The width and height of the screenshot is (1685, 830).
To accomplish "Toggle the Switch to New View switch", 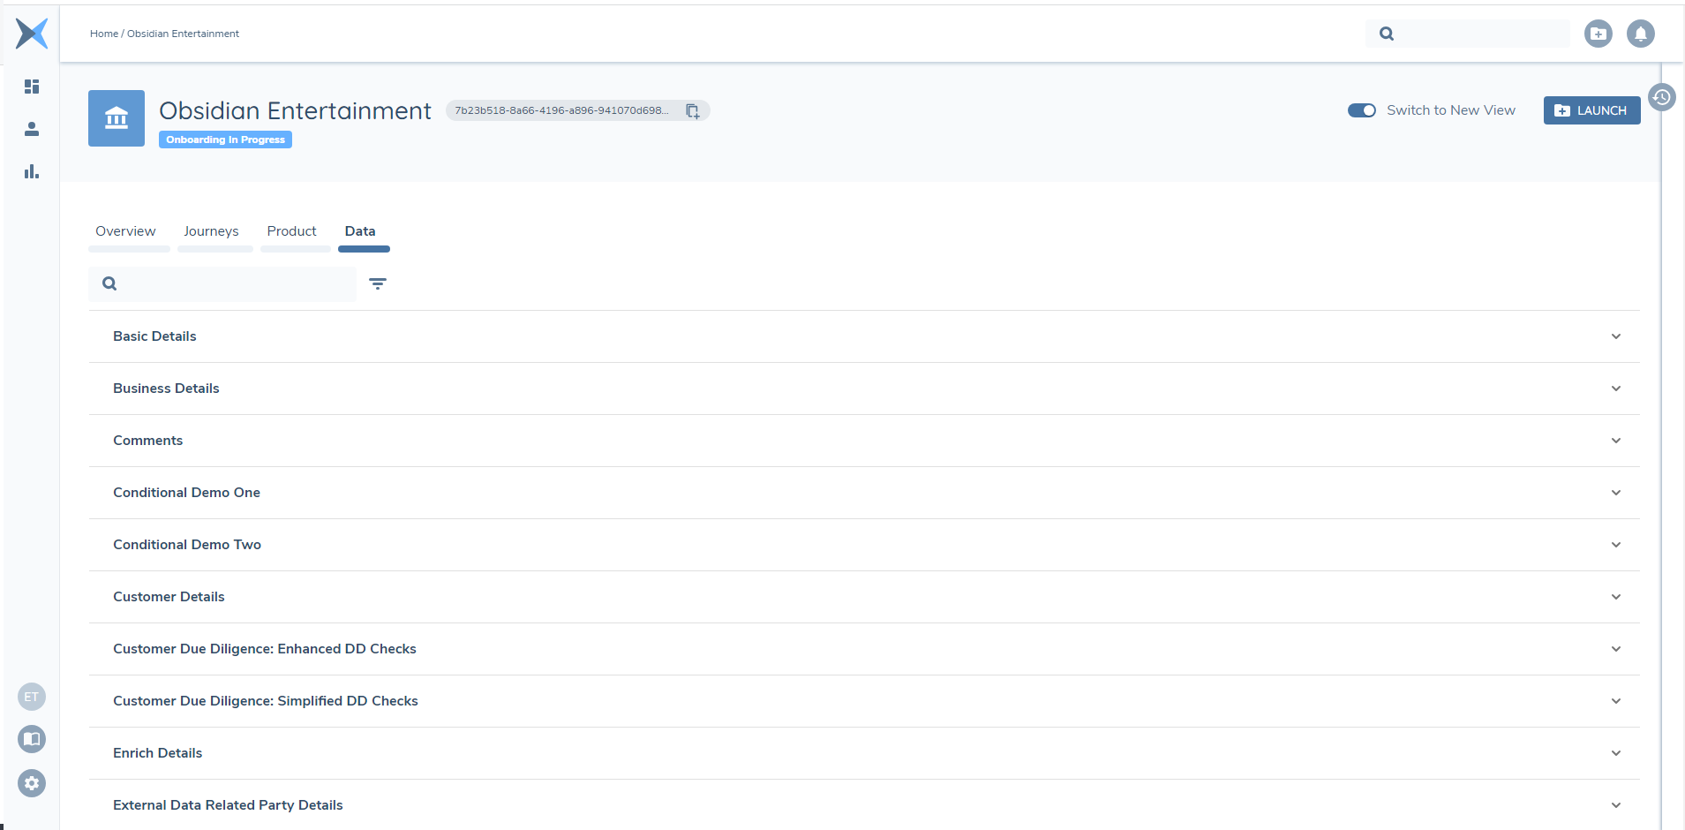I will [1361, 110].
